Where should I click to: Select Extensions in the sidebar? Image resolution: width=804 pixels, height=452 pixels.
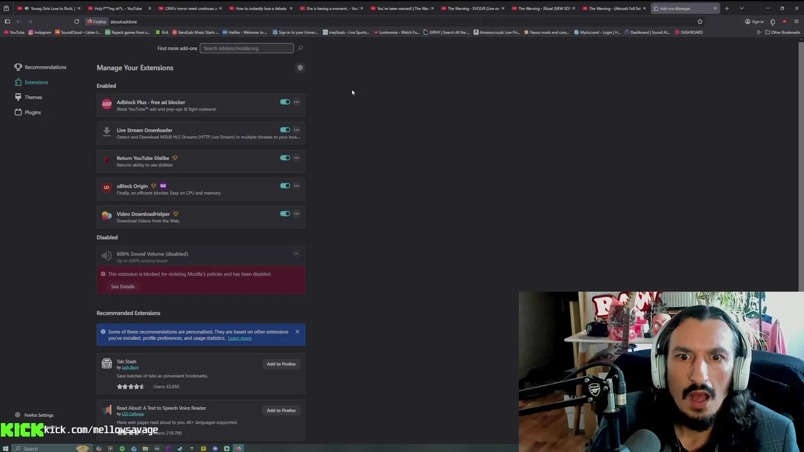(31, 82)
